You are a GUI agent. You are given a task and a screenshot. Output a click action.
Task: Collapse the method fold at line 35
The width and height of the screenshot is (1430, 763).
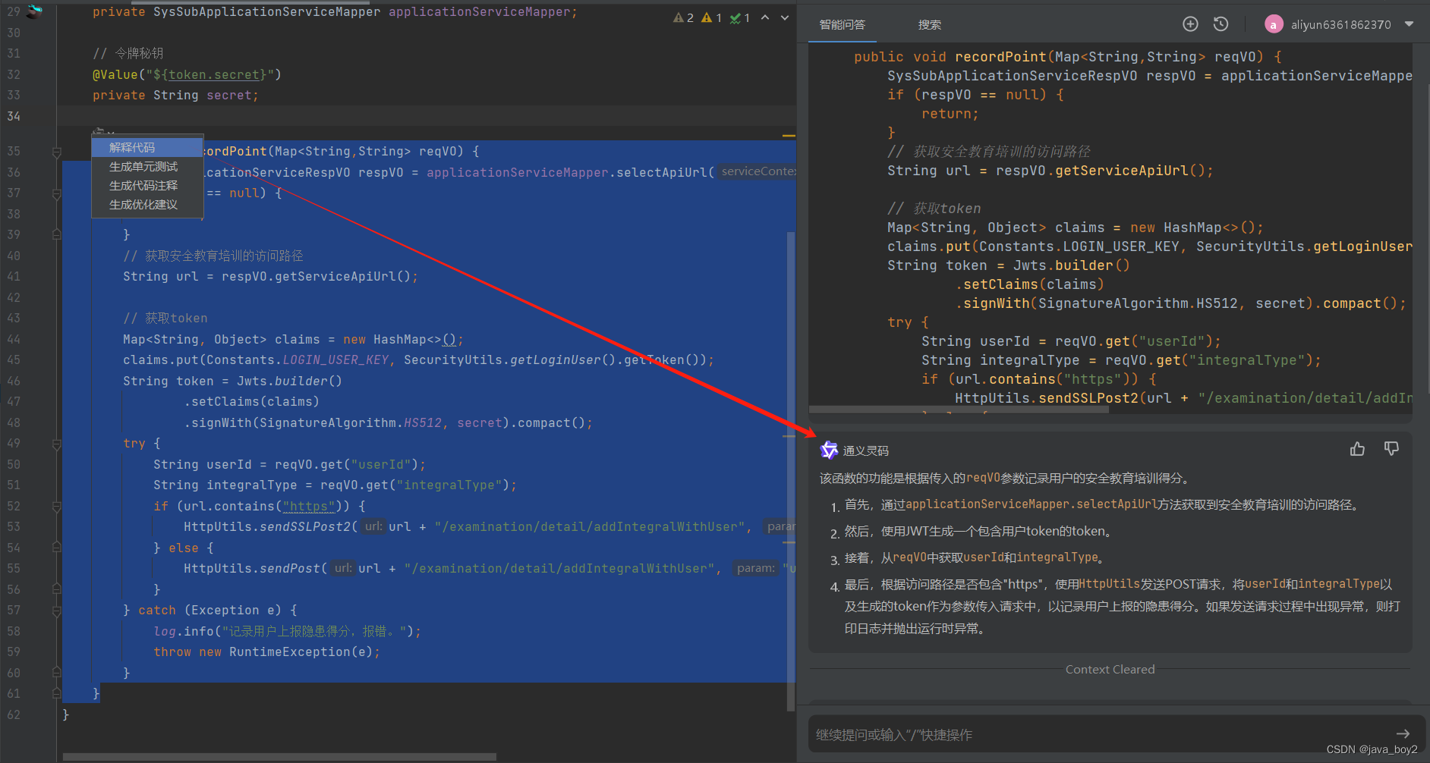56,152
